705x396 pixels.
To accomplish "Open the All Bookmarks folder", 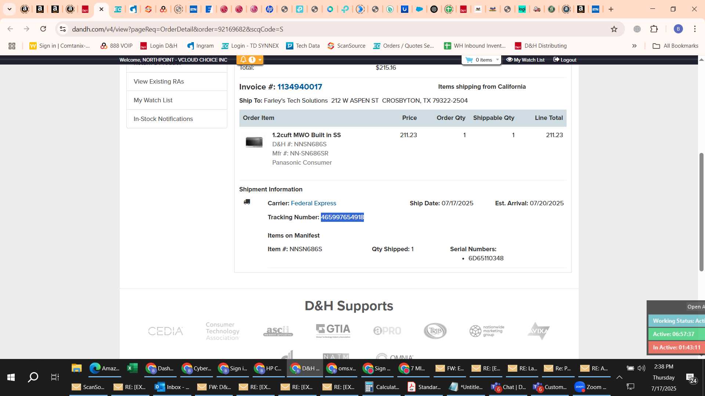I will [675, 46].
